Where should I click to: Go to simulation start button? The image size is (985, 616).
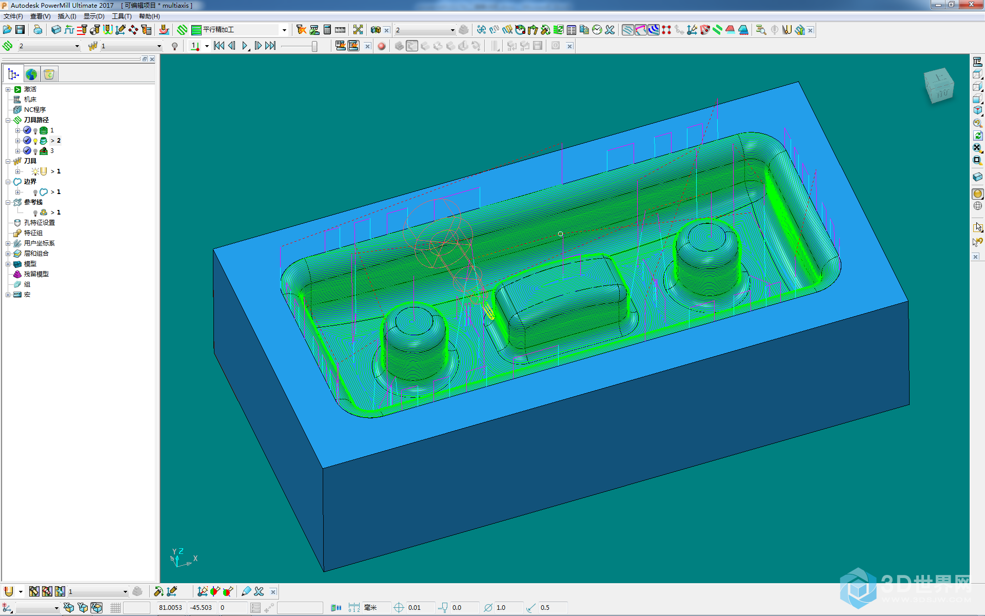(219, 46)
